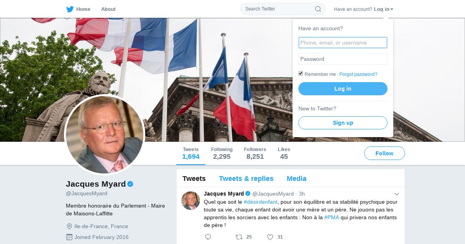
Task: Click the blue Log in button
Action: coord(343,89)
